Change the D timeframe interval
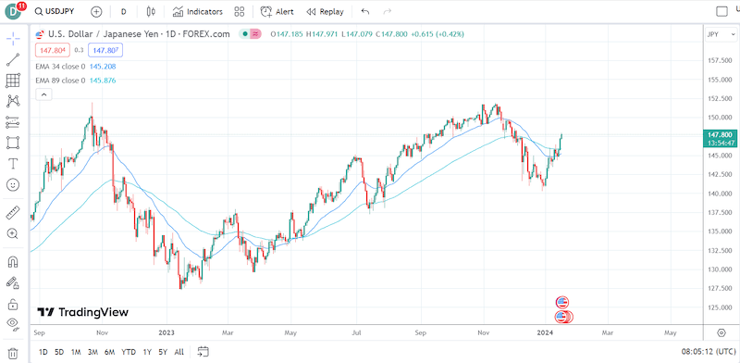This screenshot has height=363, width=740. point(124,12)
